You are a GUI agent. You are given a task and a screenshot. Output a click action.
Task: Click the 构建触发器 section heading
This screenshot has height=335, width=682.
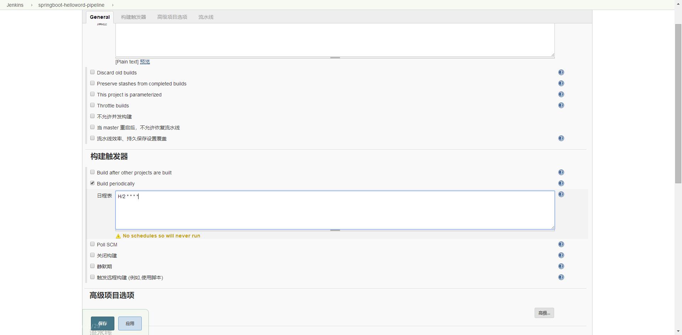pyautogui.click(x=109, y=156)
